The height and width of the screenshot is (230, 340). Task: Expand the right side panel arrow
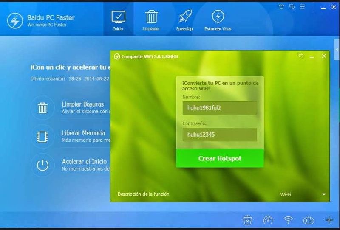[x=337, y=50]
